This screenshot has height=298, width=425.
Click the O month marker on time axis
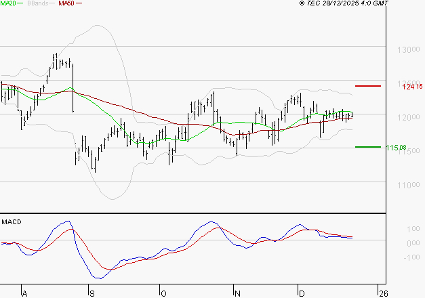[x=163, y=293]
